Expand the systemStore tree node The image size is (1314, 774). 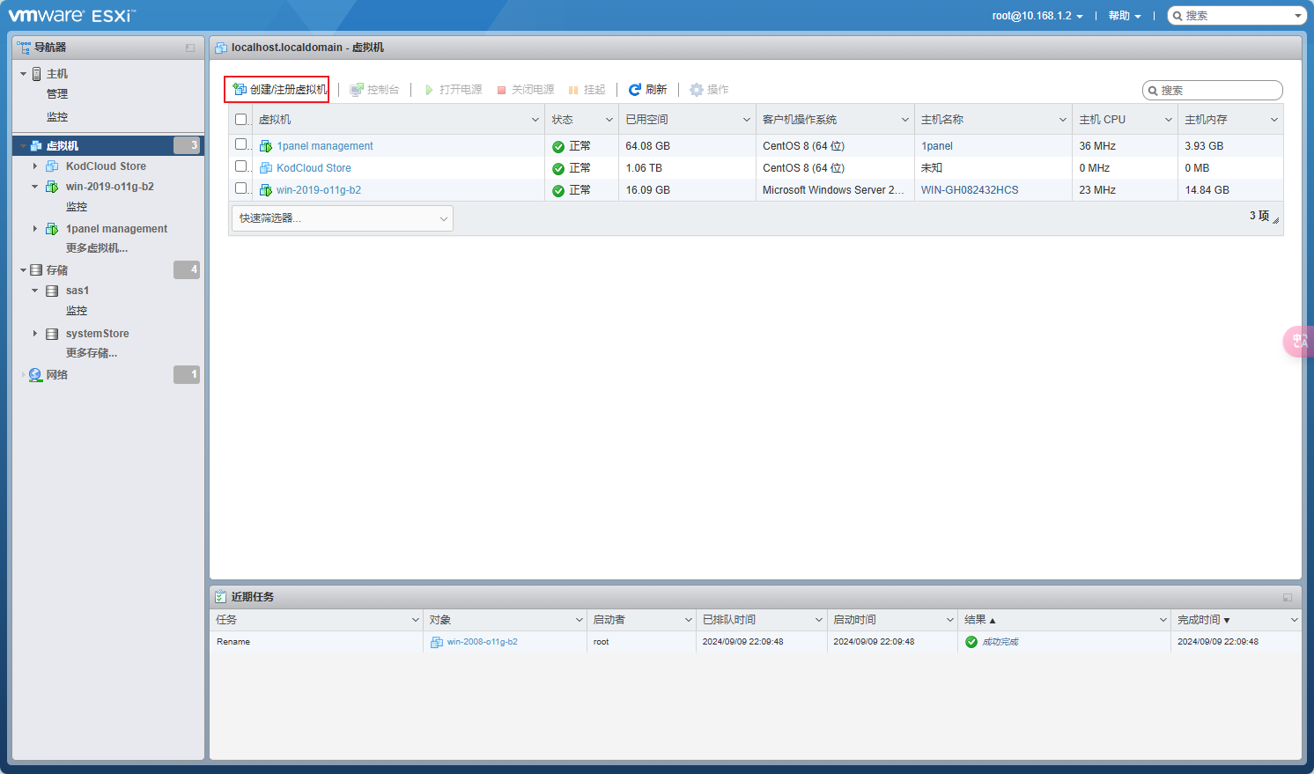coord(35,334)
